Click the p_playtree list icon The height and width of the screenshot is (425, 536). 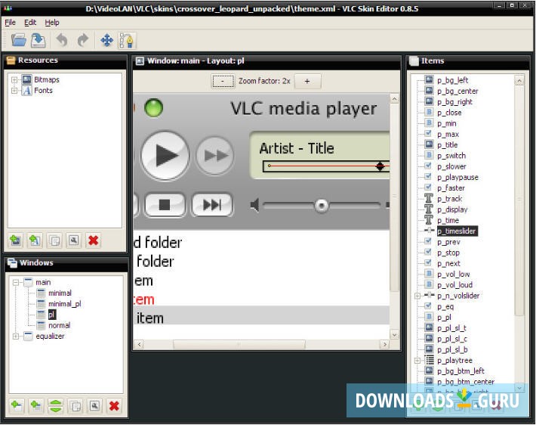point(429,360)
